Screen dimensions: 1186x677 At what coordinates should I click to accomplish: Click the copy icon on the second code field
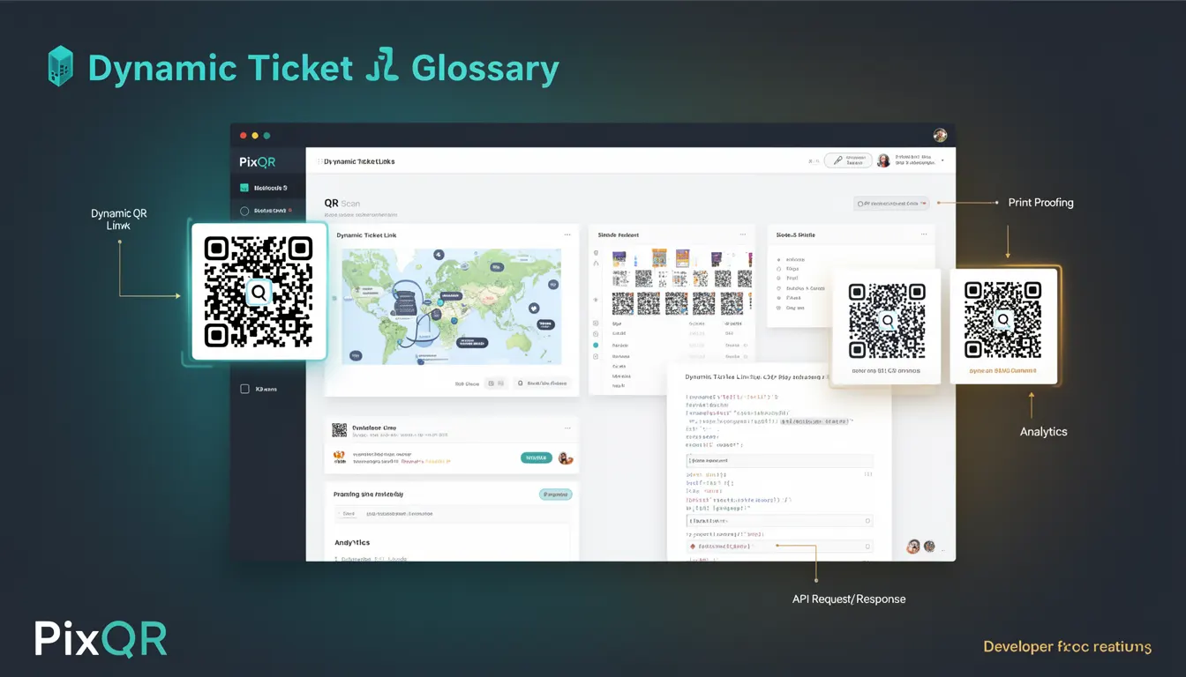click(x=868, y=521)
